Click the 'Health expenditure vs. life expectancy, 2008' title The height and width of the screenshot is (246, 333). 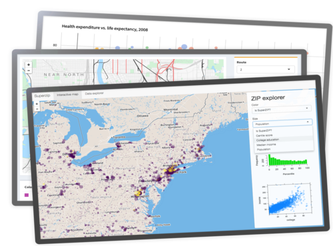coord(105,28)
